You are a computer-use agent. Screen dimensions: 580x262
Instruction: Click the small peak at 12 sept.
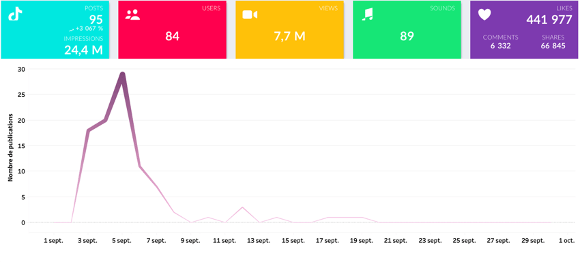tap(242, 207)
